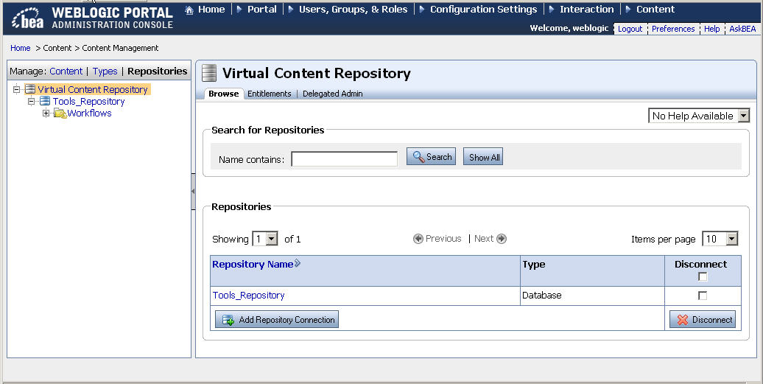Select Tools_Repository label in tree
Viewport: 763px width, 384px height.
(88, 102)
